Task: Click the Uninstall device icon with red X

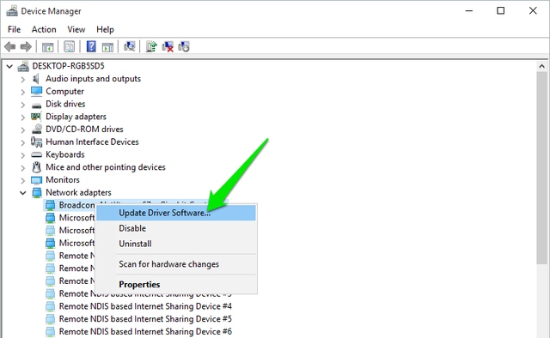Action: pyautogui.click(x=168, y=46)
